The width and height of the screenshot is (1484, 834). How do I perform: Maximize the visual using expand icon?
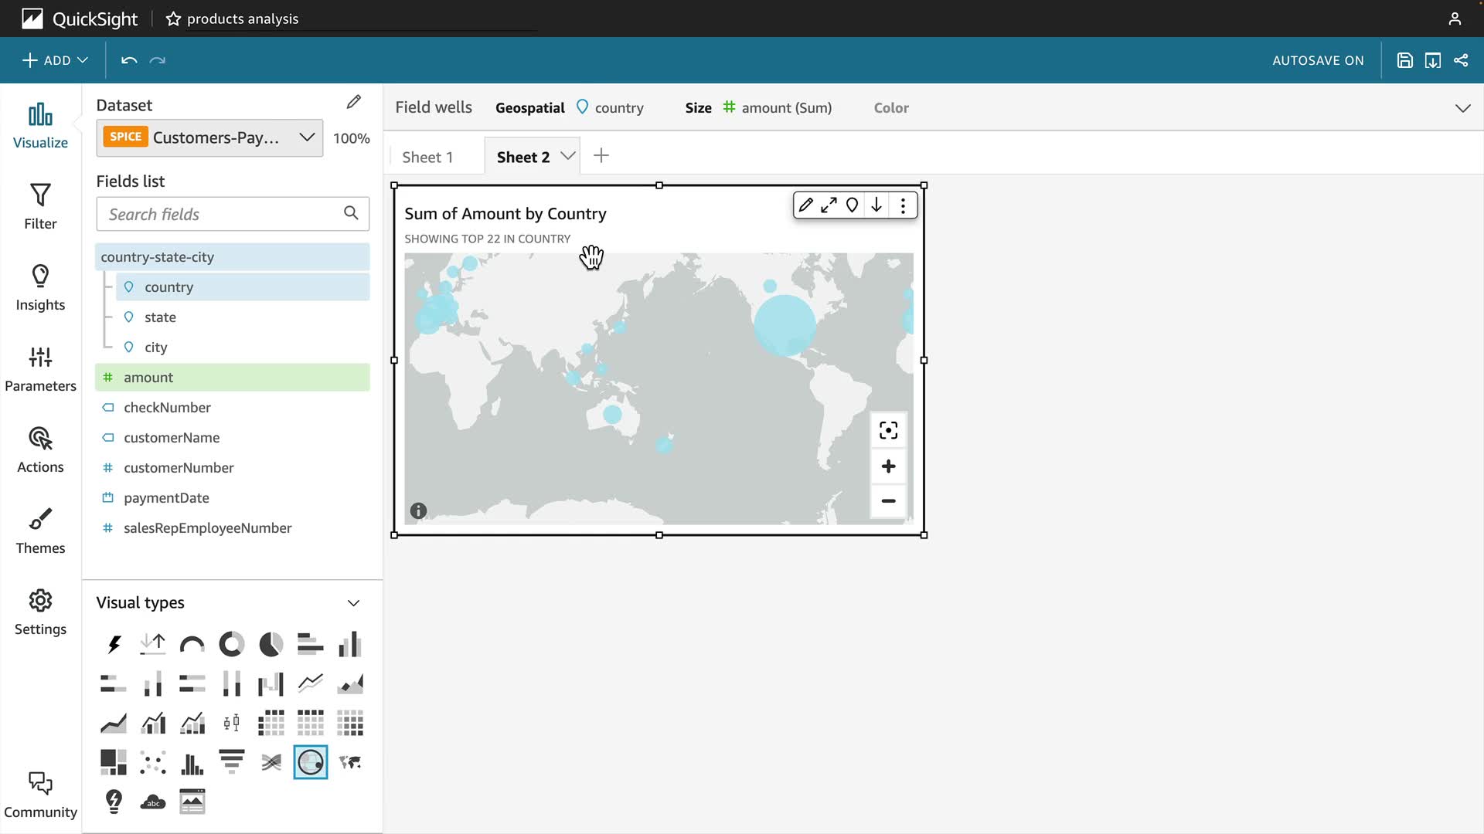click(829, 205)
